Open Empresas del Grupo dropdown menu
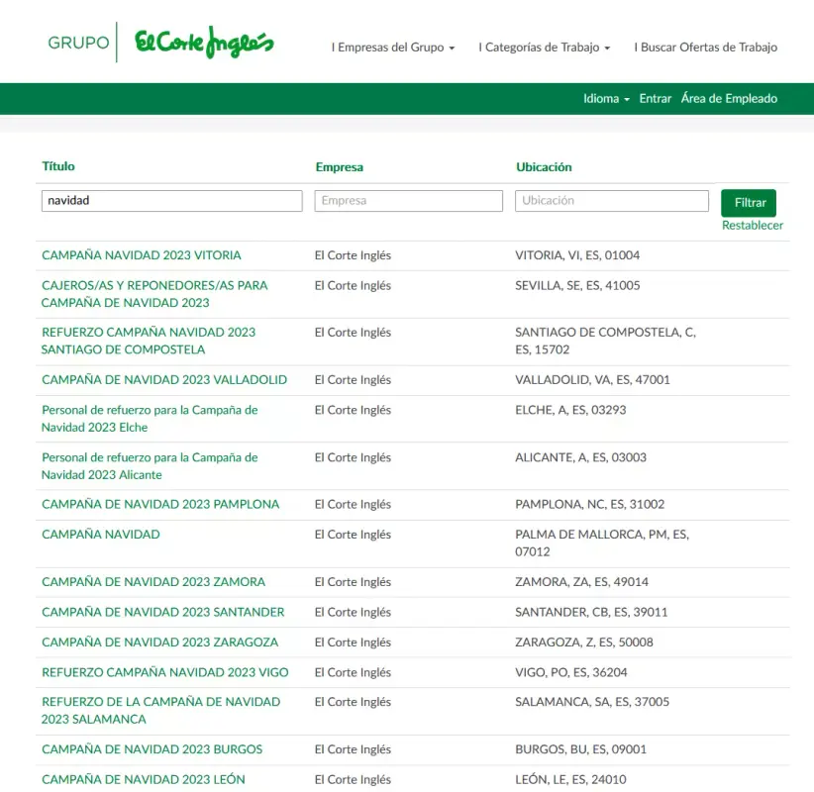This screenshot has width=814, height=792. (393, 48)
